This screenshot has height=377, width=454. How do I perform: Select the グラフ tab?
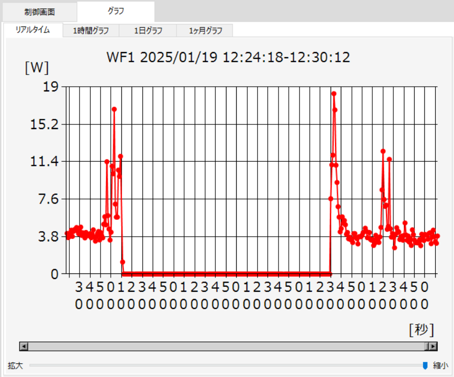click(116, 11)
